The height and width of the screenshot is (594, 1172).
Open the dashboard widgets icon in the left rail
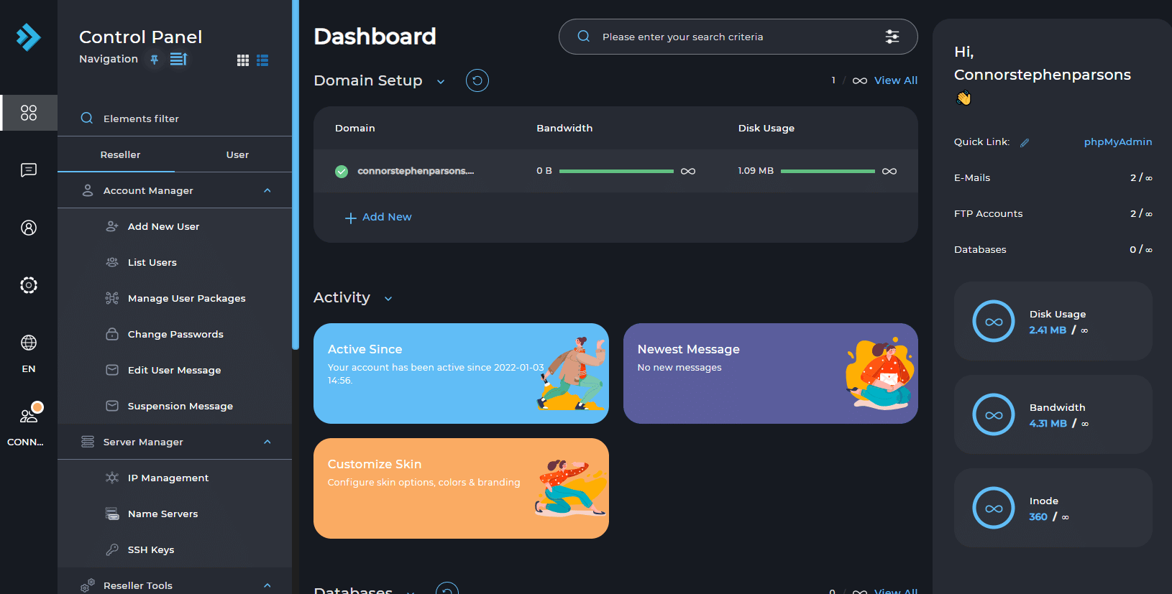coord(29,113)
